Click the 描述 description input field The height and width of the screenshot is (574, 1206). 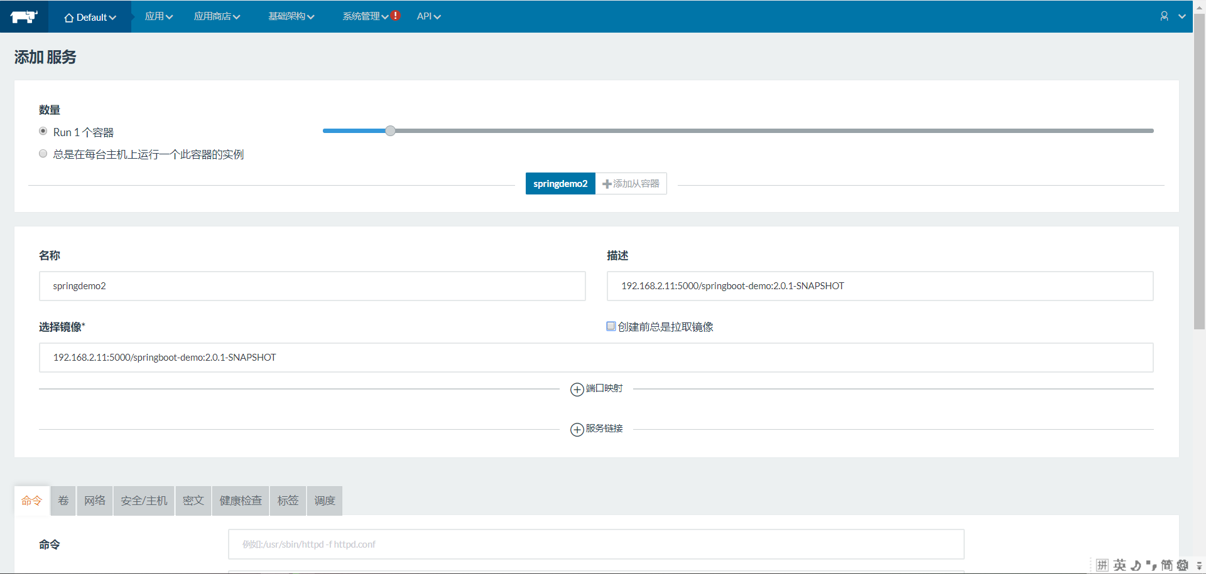[x=880, y=286]
